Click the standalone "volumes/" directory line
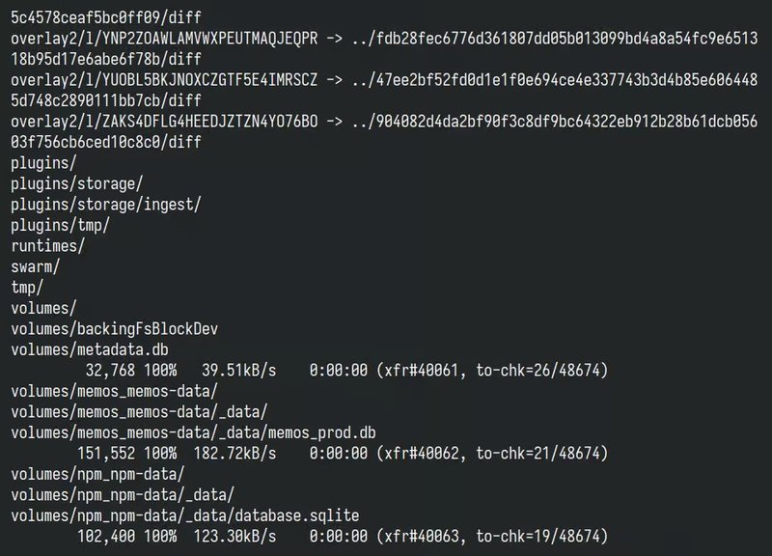 coord(43,308)
